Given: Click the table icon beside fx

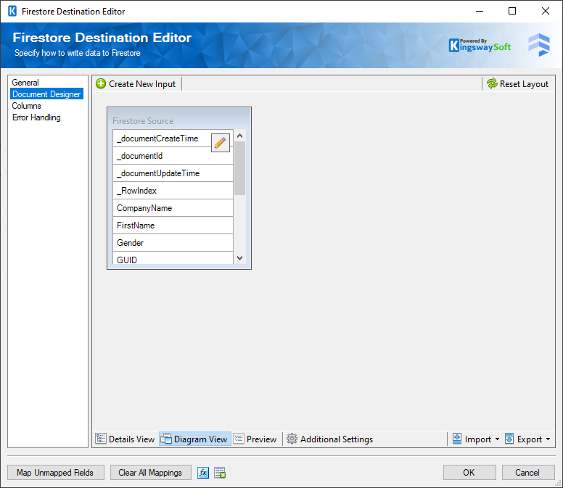Looking at the screenshot, I should 220,473.
